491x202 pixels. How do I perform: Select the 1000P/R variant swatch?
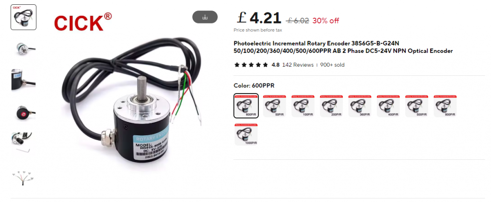[246, 134]
